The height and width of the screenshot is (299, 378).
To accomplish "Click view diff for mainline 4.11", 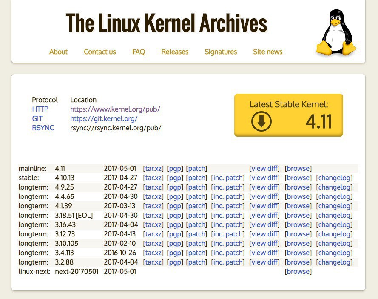I will pos(264,168).
